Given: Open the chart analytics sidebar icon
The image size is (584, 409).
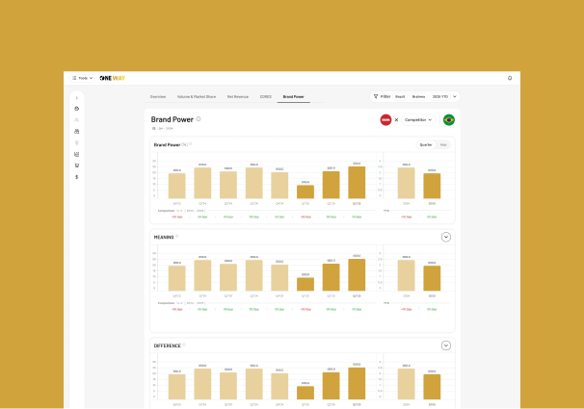Looking at the screenshot, I should point(77,154).
